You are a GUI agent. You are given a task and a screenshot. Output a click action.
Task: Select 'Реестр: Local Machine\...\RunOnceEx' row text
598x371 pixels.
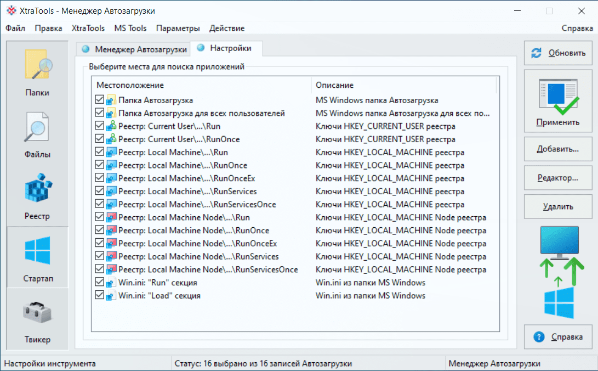click(186, 178)
